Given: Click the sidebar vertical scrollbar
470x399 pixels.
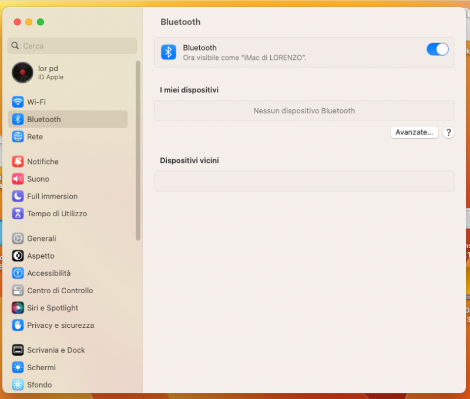Looking at the screenshot, I should click(138, 150).
